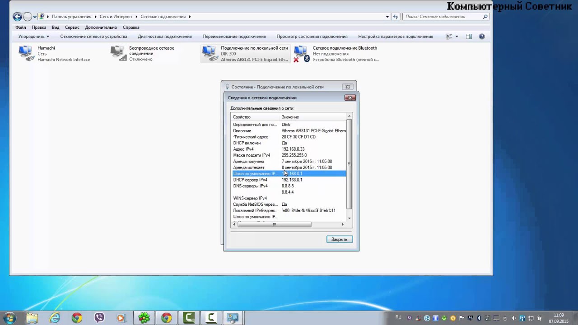Viewport: 578px width, 325px height.
Task: Open the Правка menu
Action: pyautogui.click(x=39, y=28)
